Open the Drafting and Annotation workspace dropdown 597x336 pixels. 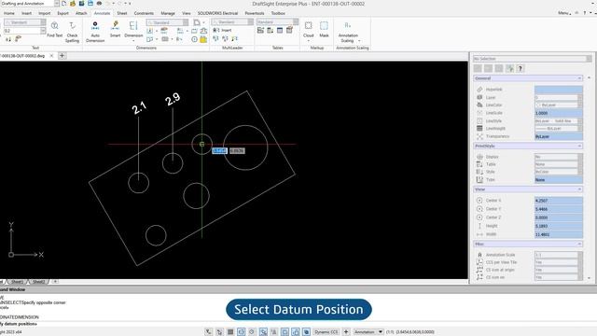(x=56, y=4)
